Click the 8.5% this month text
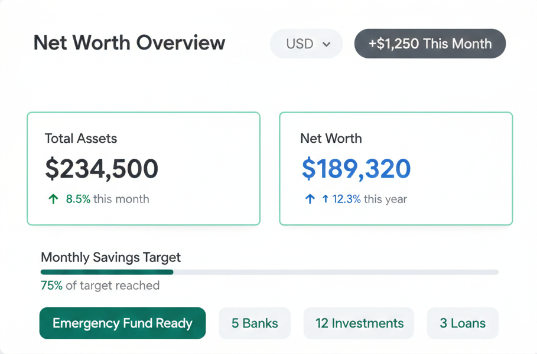537x354 pixels. click(108, 199)
